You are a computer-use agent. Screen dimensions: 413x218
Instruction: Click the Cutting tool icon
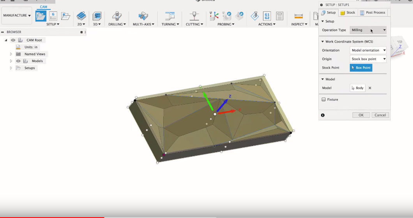tap(194, 16)
